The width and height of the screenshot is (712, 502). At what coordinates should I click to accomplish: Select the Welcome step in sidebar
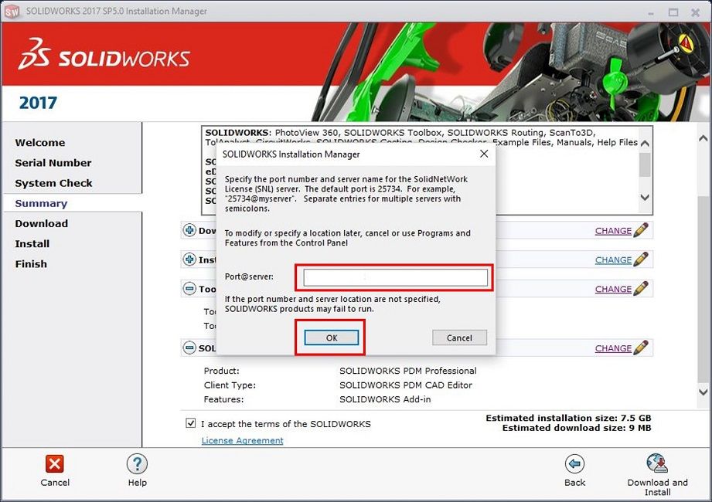pyautogui.click(x=40, y=143)
